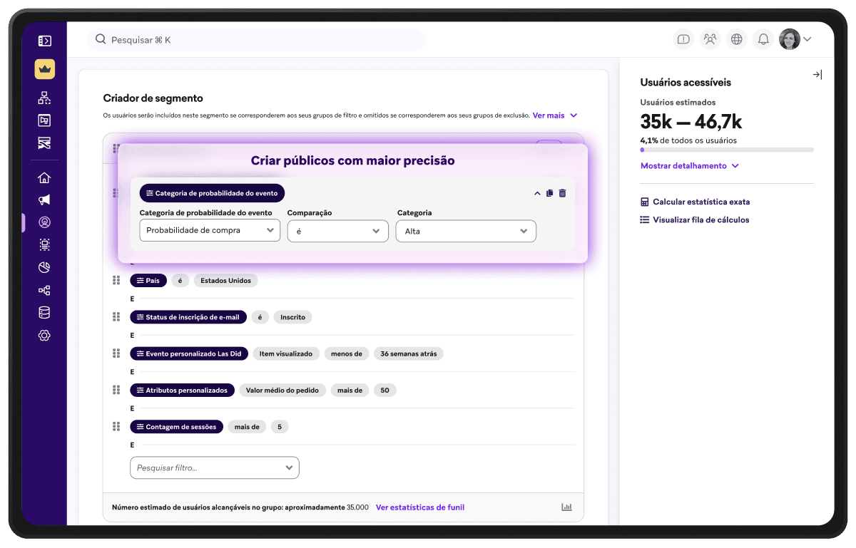The width and height of the screenshot is (856, 548).
Task: Open the 'Probabilidade de compra' dropdown
Action: (x=210, y=231)
